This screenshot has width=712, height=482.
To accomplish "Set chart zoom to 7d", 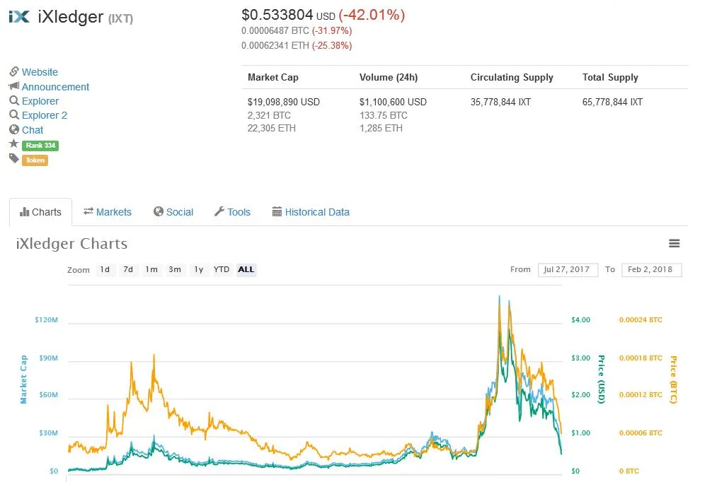I will click(128, 269).
